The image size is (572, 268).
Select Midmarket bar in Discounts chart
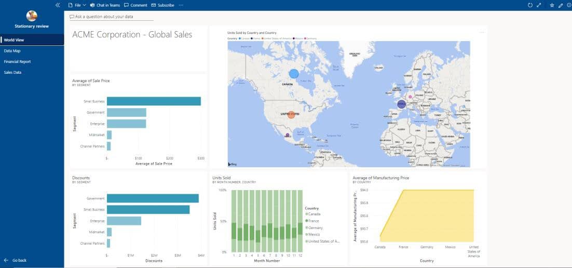[x=109, y=232]
